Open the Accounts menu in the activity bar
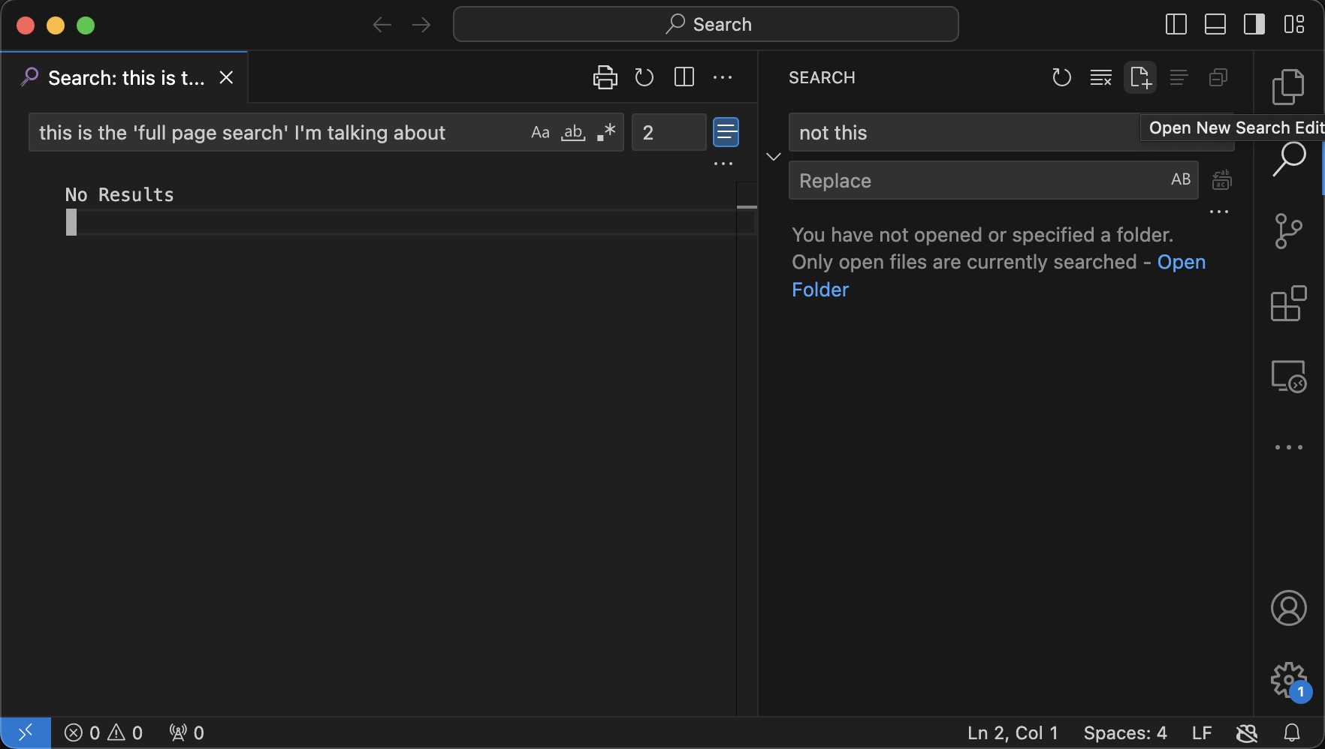Screen dimensions: 1325x749 pyautogui.click(x=1289, y=608)
